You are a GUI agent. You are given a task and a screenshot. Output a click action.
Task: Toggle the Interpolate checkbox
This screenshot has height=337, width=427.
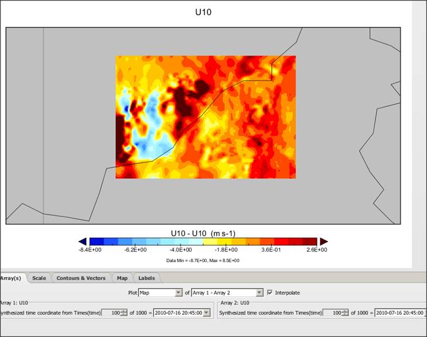click(269, 293)
